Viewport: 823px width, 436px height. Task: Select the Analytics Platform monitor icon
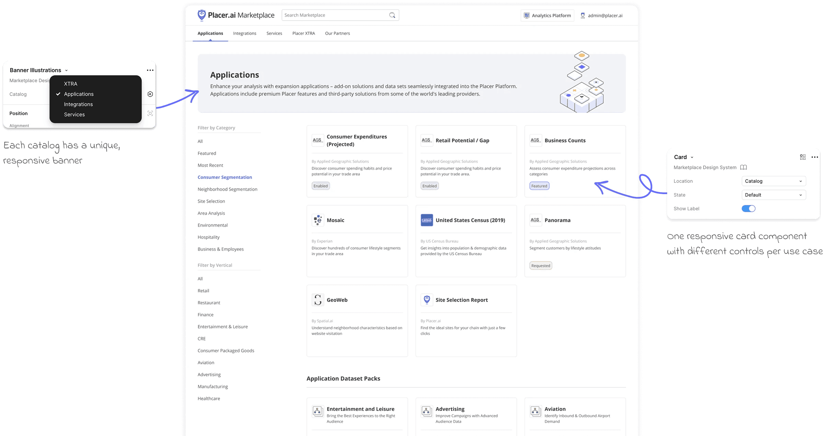(x=526, y=15)
